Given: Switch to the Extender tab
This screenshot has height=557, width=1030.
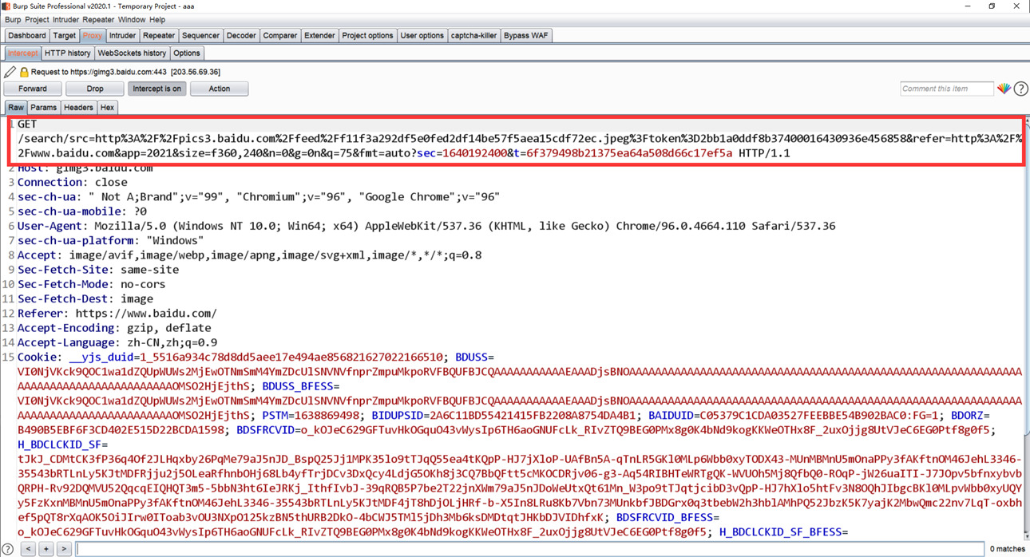Looking at the screenshot, I should click(319, 35).
